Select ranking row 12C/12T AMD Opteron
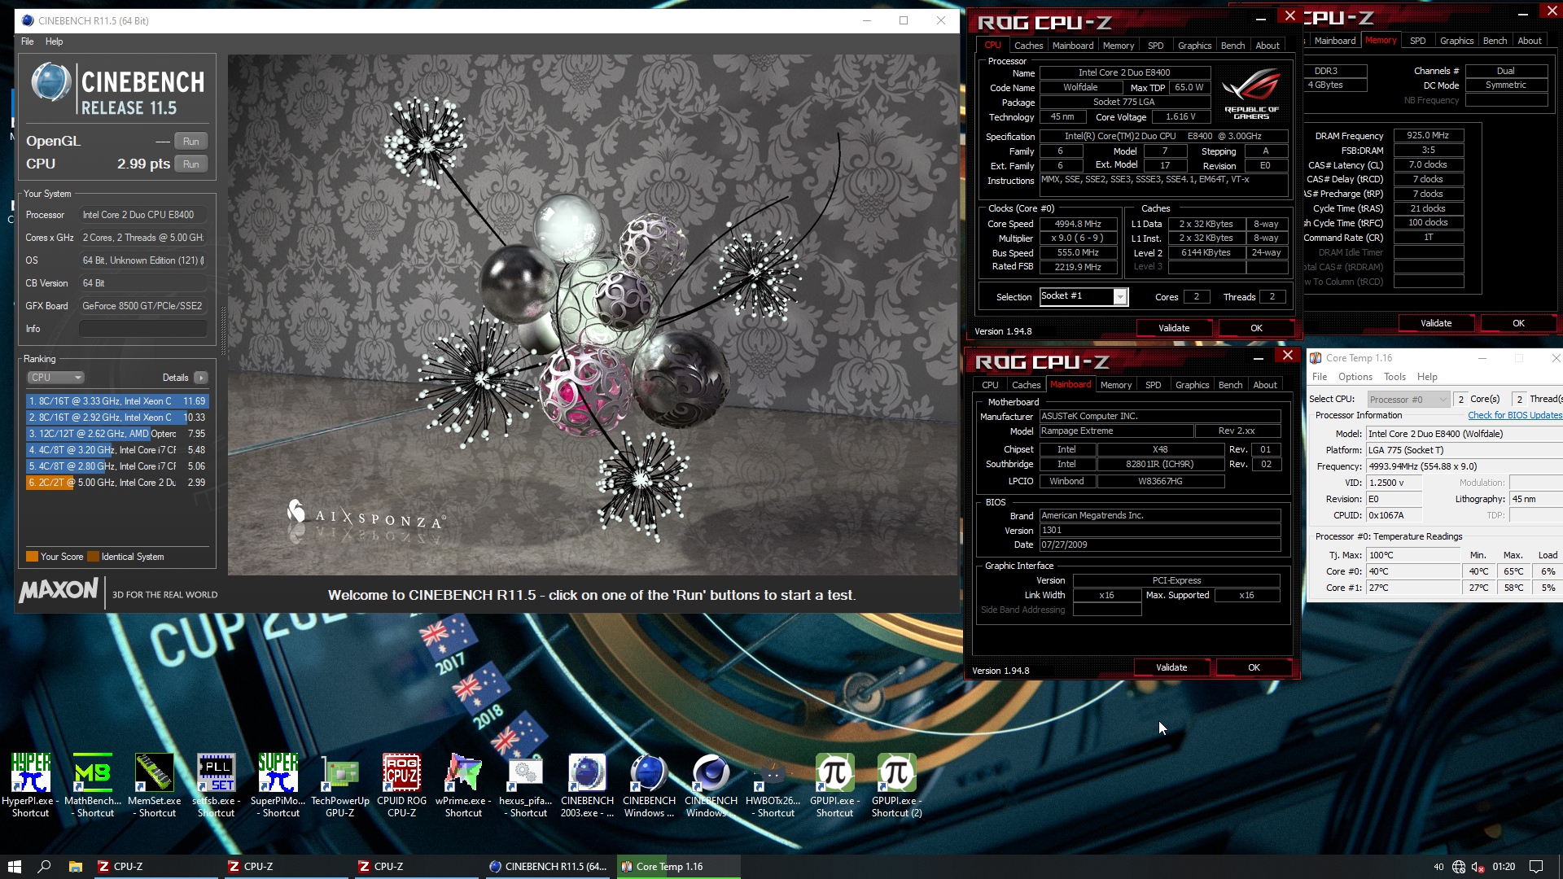1563x879 pixels. 117,434
